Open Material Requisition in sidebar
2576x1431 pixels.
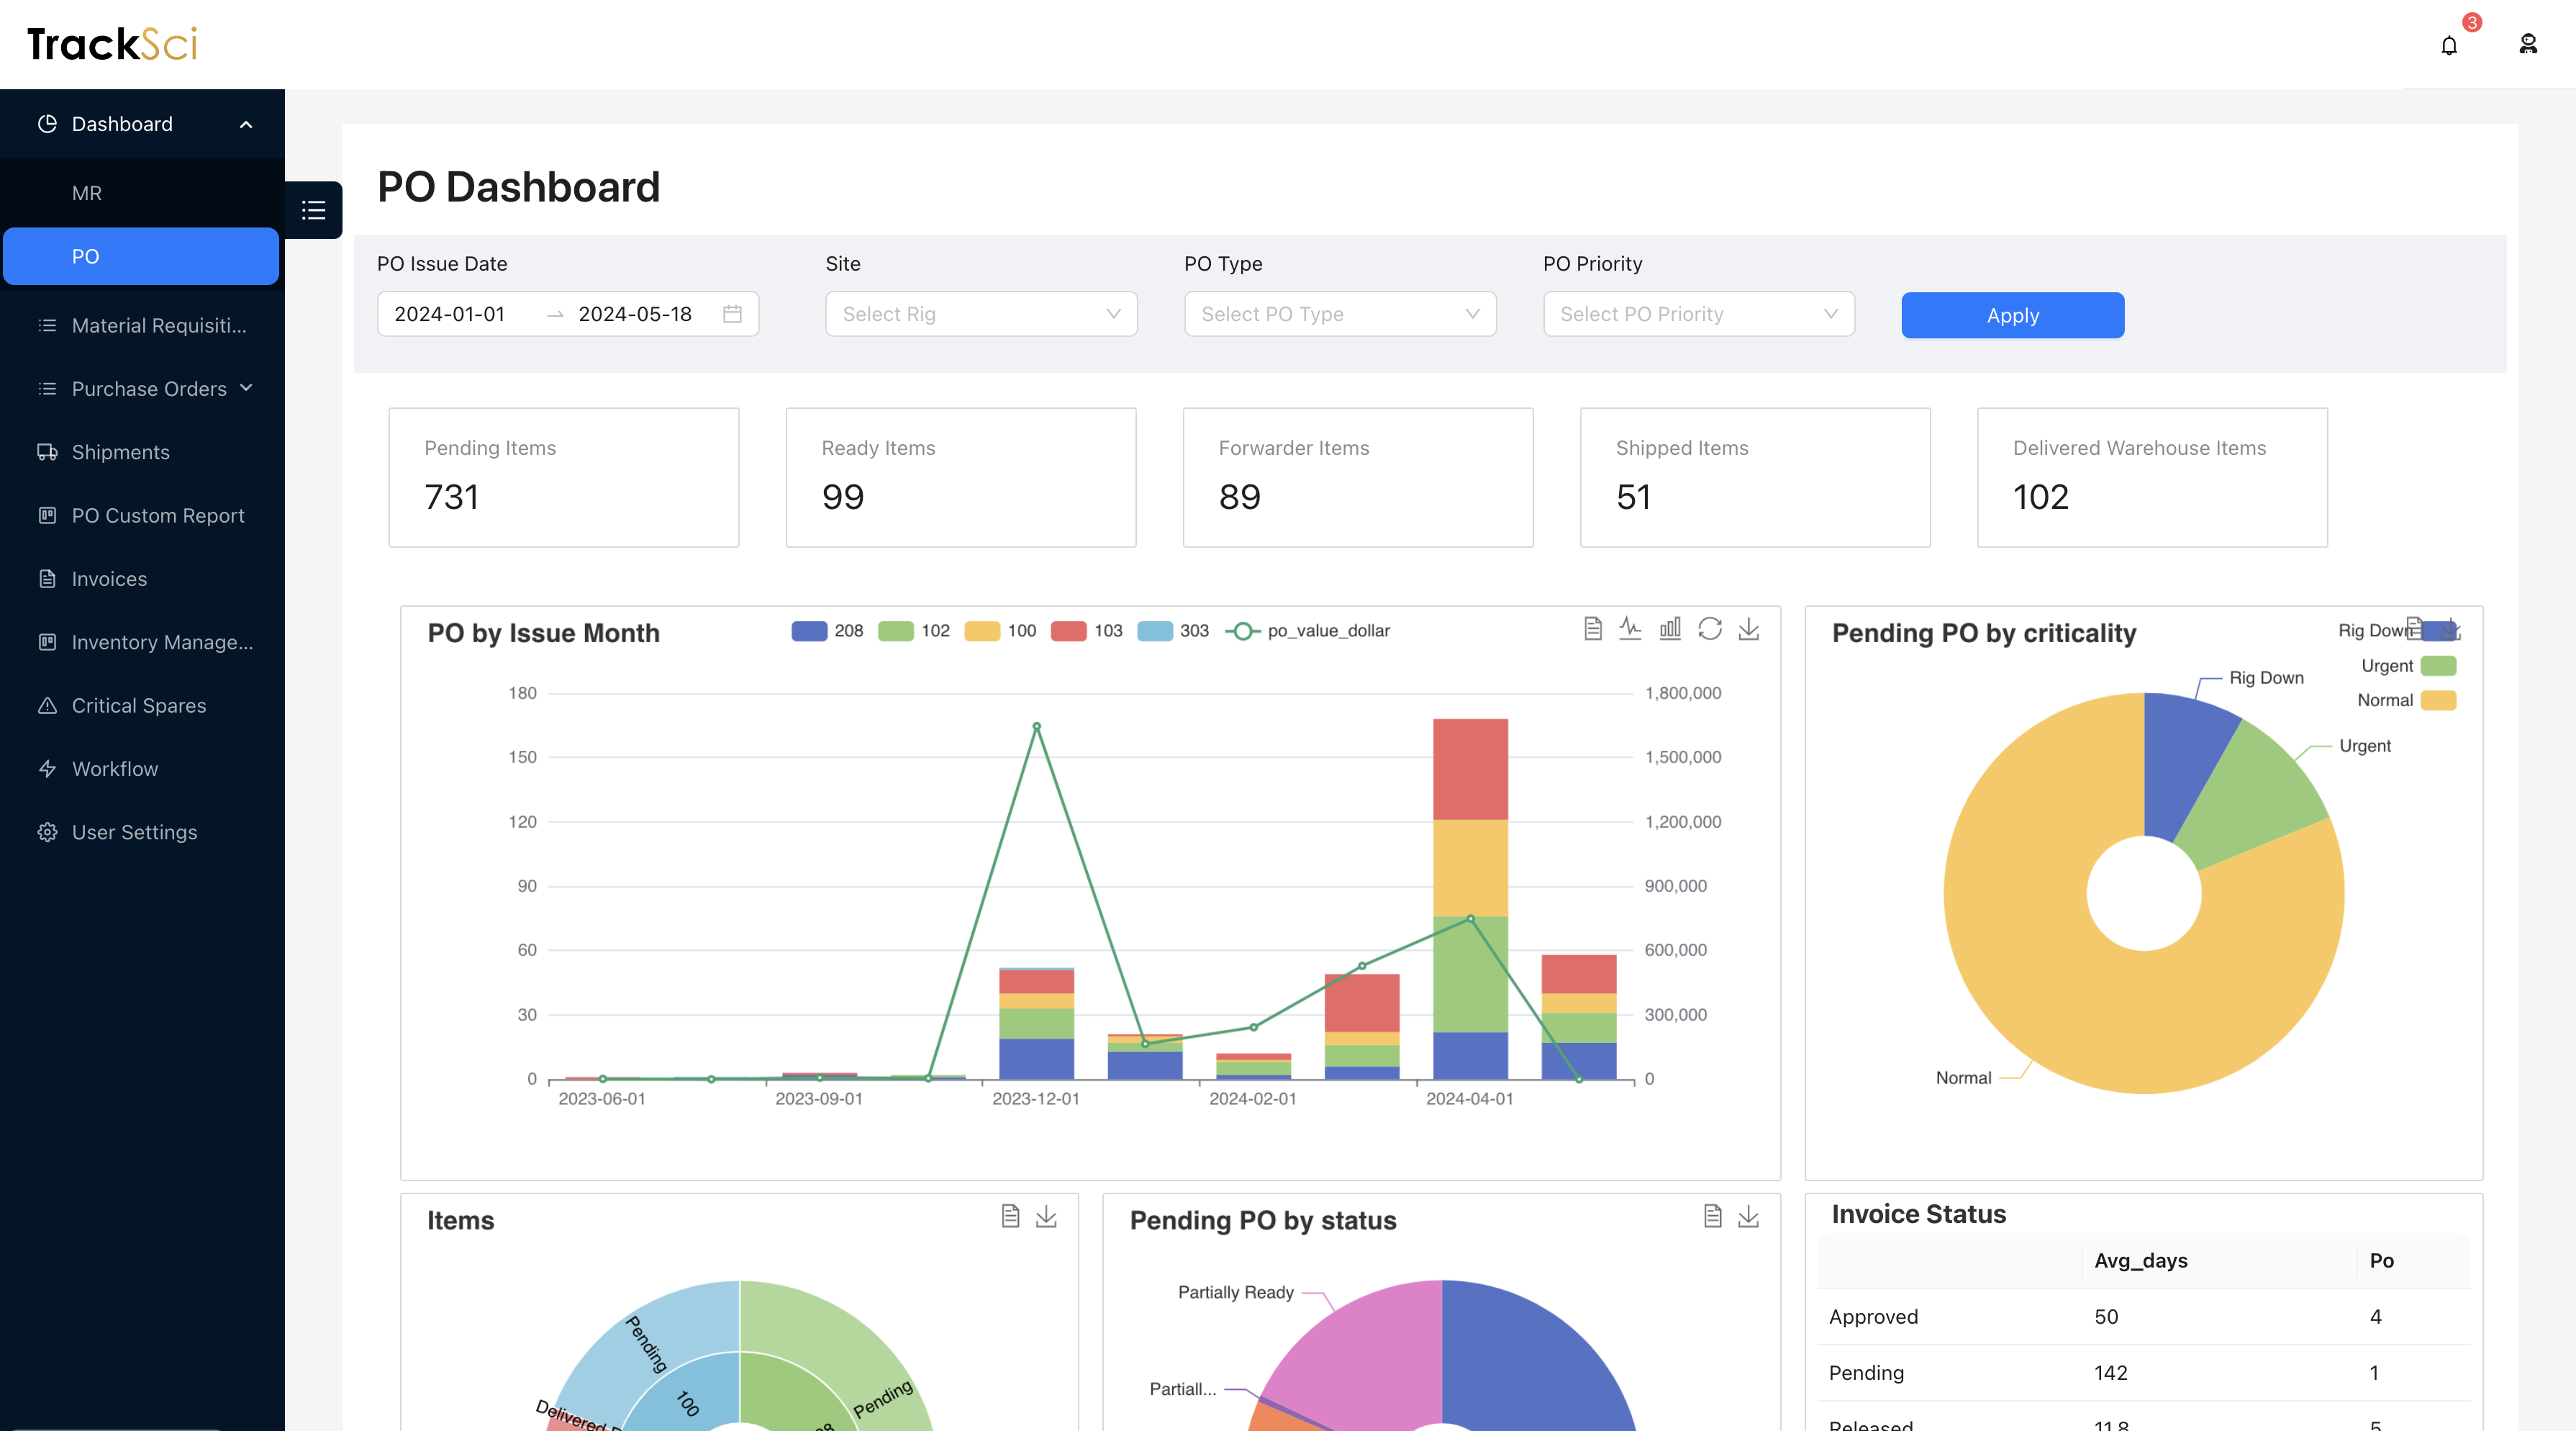click(x=142, y=325)
